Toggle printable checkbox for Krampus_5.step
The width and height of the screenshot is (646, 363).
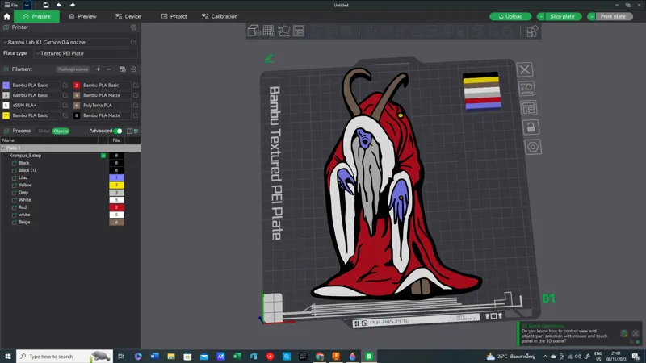[103, 156]
